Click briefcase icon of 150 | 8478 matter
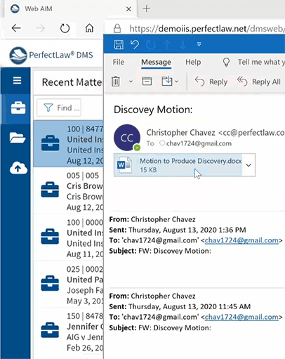Viewport: 285px width, 359px height. (50, 330)
